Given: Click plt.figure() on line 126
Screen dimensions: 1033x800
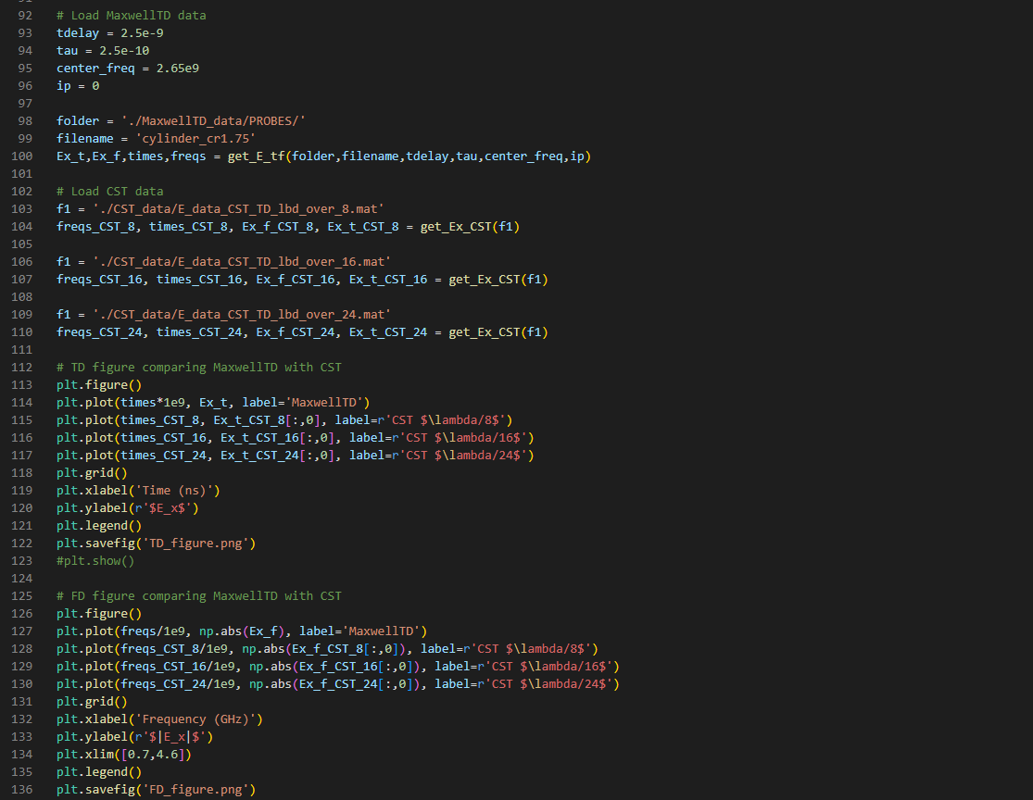Looking at the screenshot, I should (x=99, y=614).
